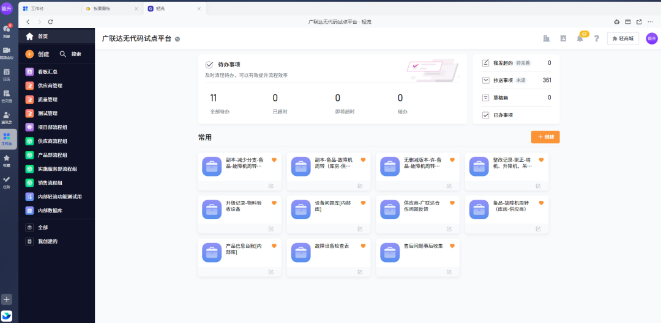This screenshot has height=323, width=661.
Task: Open 看板汇总 in sidebar
Action: tap(56, 72)
